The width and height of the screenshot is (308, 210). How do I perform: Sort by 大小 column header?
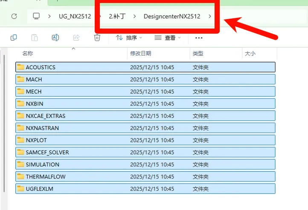click(x=250, y=53)
